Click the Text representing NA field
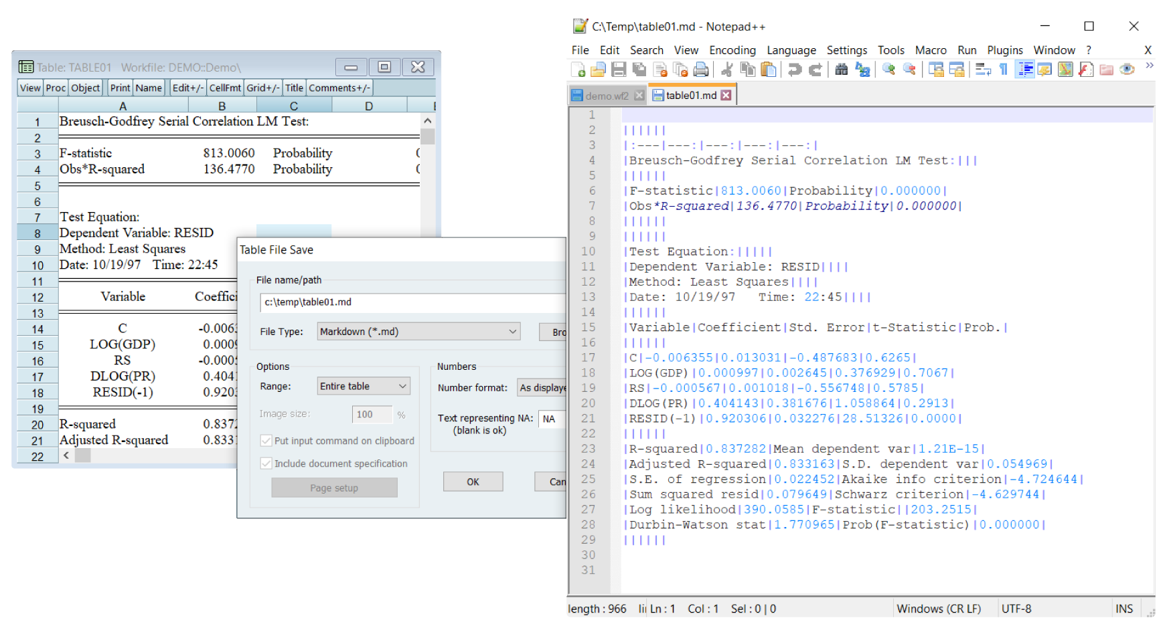Image resolution: width=1167 pixels, height=630 pixels. 552,419
